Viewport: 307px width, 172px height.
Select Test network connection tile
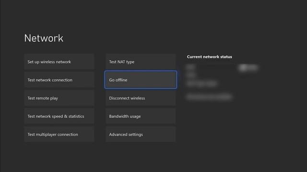[x=59, y=80]
